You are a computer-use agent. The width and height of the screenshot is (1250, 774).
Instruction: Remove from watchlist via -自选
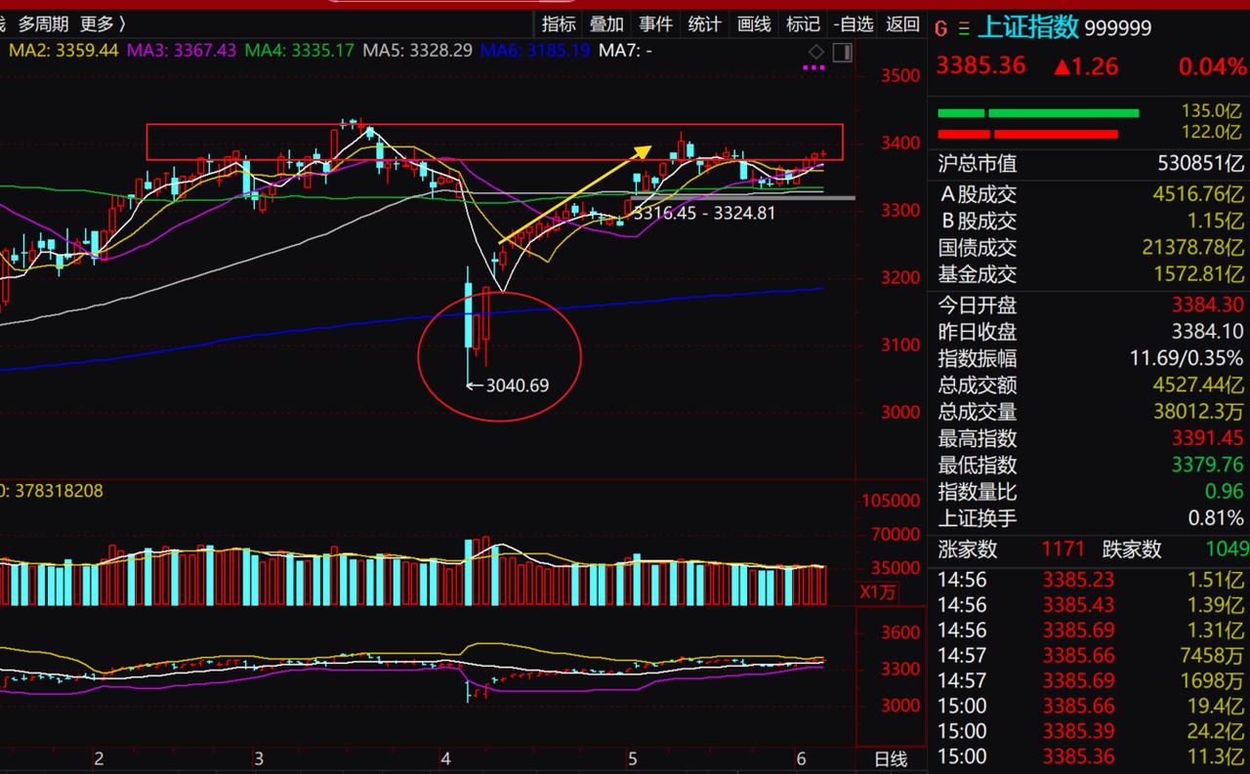[853, 24]
